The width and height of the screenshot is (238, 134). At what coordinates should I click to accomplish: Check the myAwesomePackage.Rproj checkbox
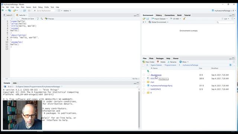tap(144, 86)
